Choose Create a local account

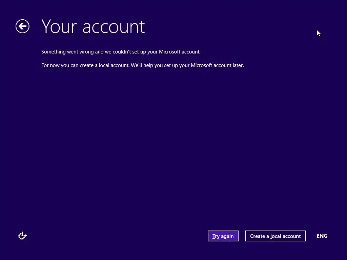point(275,236)
